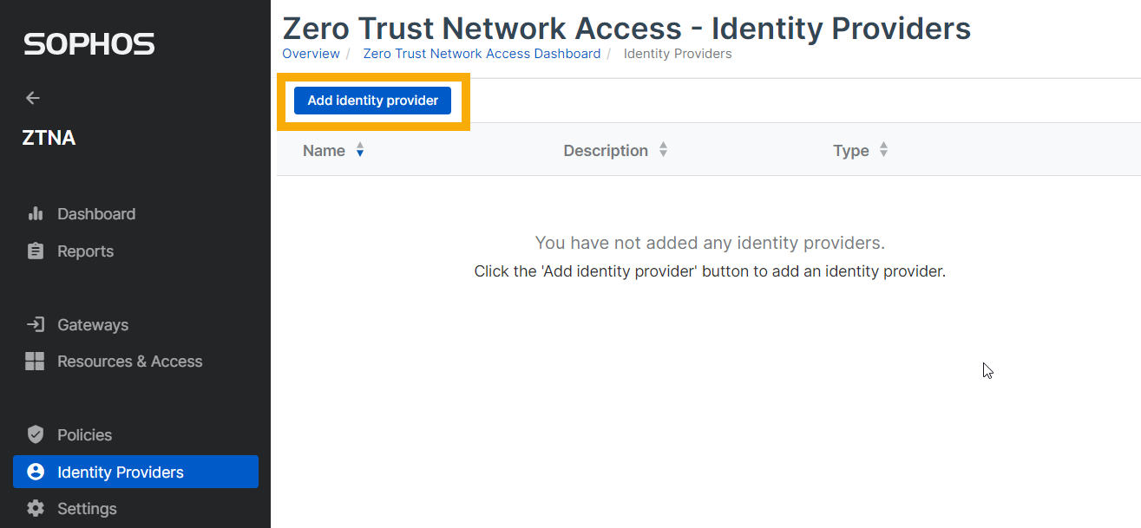Select the Reports clipboard icon

coord(36,251)
